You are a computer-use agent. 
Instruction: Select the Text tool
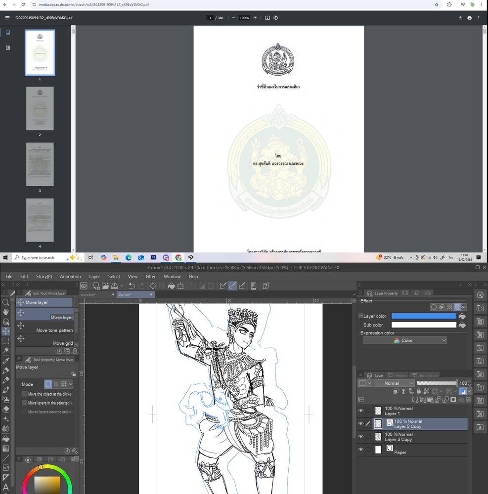5,487
